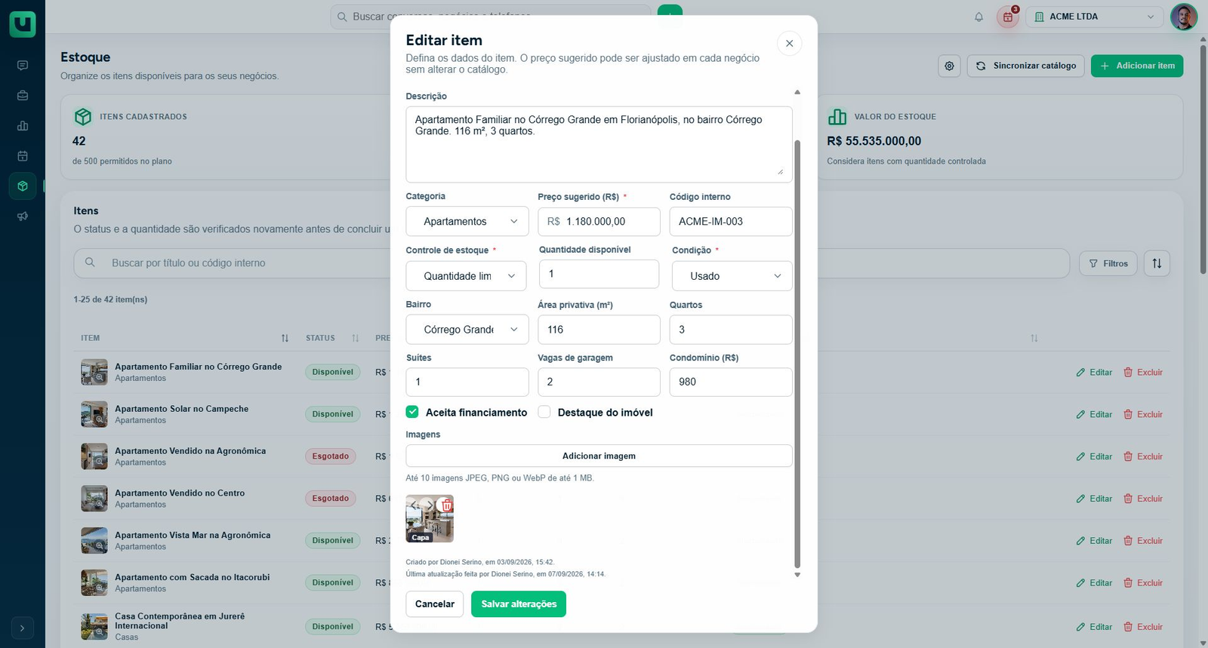Click the green Adicionar item button

coord(1137,66)
